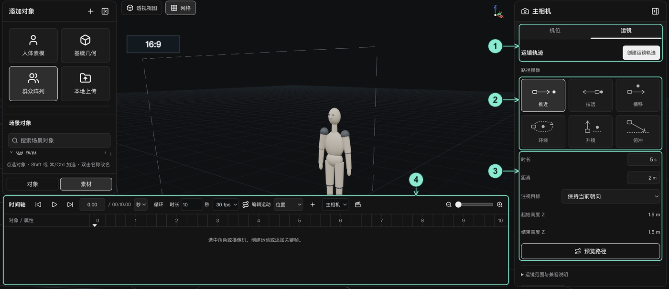The height and width of the screenshot is (289, 669).
Task: Open 本地上传 local upload
Action: click(85, 84)
